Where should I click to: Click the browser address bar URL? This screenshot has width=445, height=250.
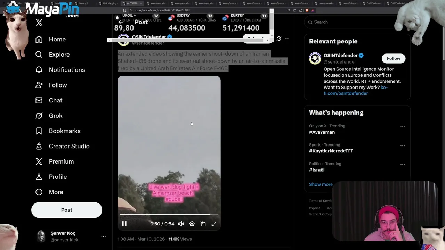pos(162,10)
